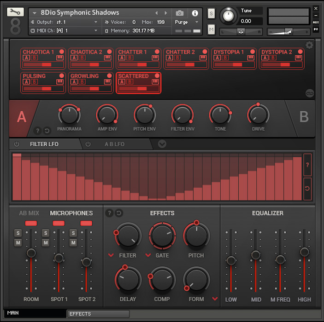Image resolution: width=324 pixels, height=322 pixels.
Task: Toggle FILTER LFO power on
Action: coord(17,144)
